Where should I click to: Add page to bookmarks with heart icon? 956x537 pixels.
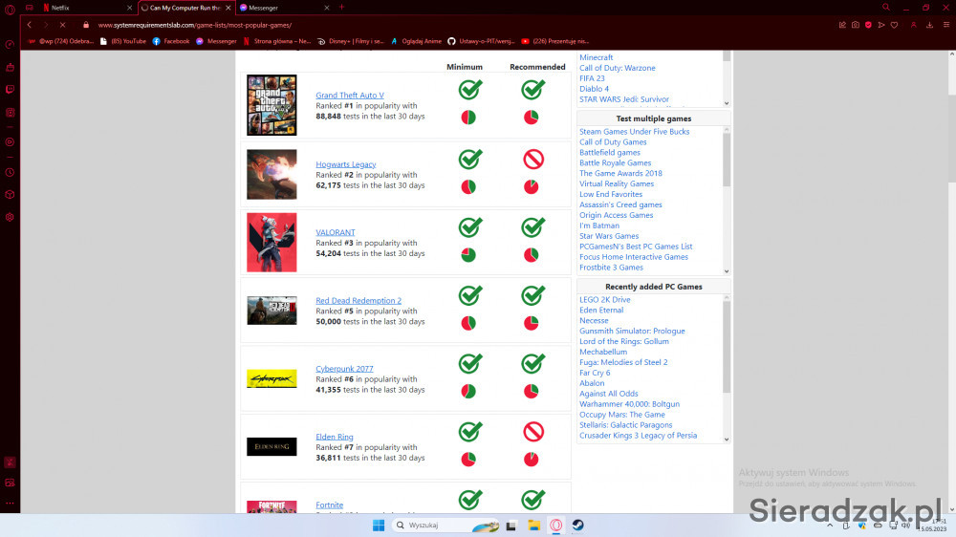point(895,25)
